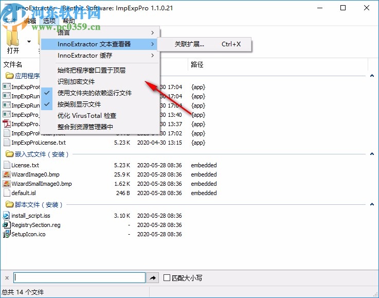Click the icon of ImpExpProLicense.txt

[7, 142]
